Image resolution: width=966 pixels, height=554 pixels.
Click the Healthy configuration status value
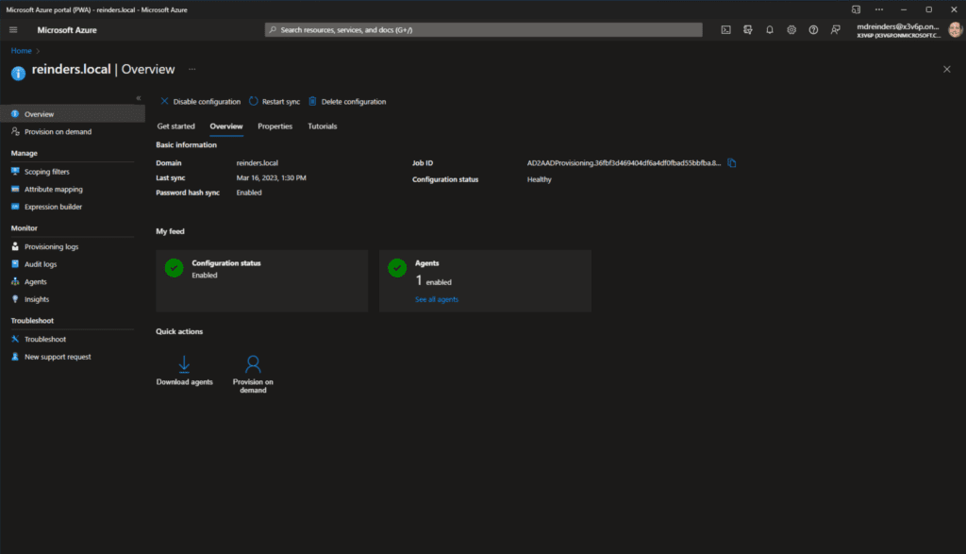click(539, 179)
